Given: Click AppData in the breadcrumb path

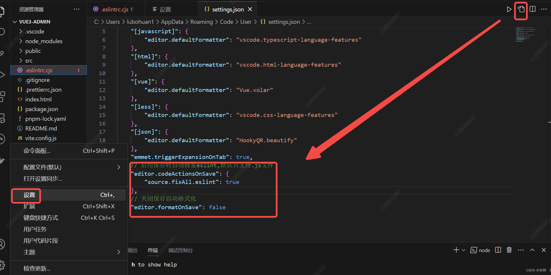Looking at the screenshot, I should click(172, 22).
